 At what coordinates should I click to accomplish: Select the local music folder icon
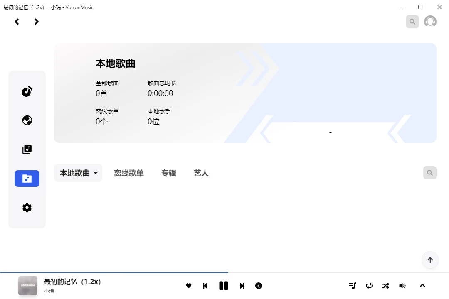click(27, 179)
